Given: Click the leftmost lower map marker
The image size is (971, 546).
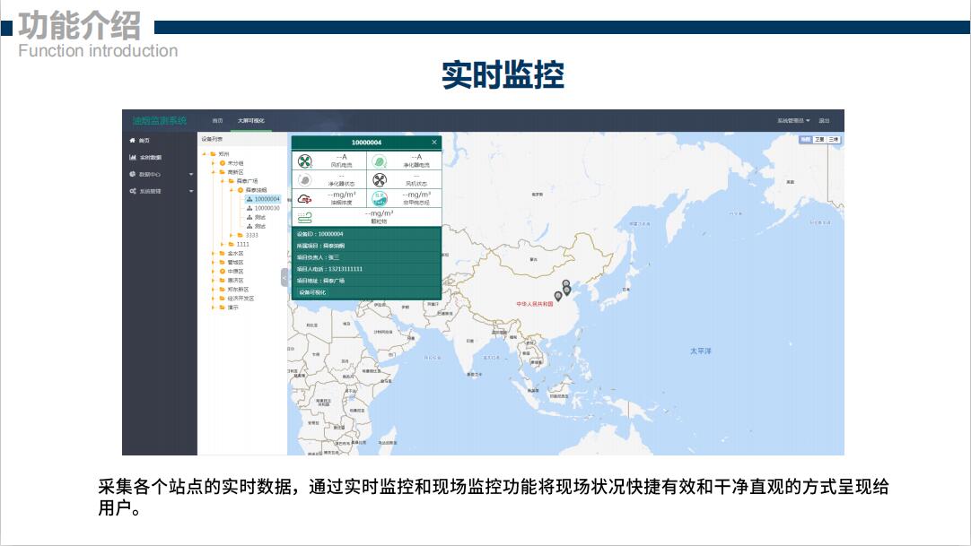Looking at the screenshot, I should point(558,296).
